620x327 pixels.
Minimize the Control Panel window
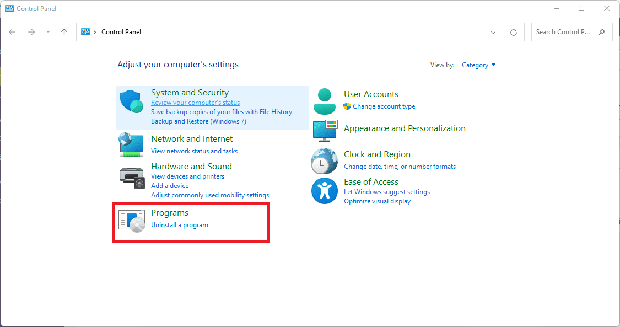[556, 8]
